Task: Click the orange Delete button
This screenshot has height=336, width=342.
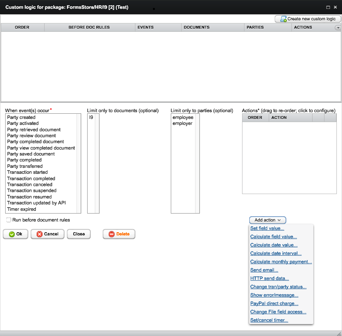Action: coord(119,234)
